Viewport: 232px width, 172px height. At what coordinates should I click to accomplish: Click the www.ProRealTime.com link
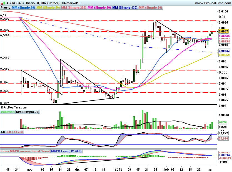click(213, 3)
